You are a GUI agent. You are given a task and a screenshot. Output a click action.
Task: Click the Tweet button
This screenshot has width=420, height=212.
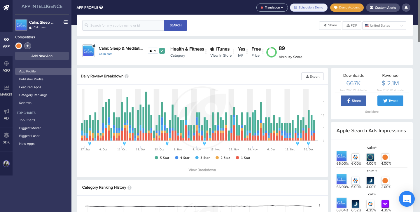[390, 101]
